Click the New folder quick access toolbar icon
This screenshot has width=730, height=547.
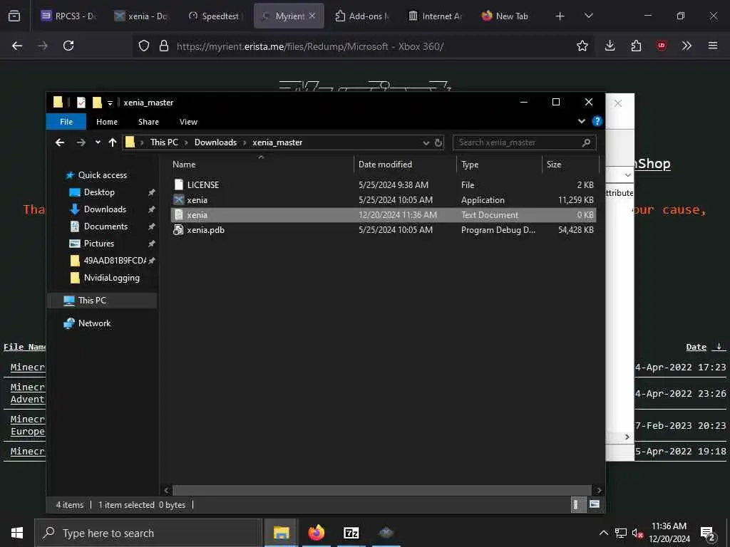97,103
